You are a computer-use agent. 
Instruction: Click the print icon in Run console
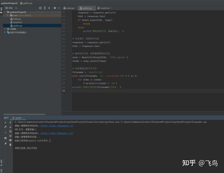[10, 140]
